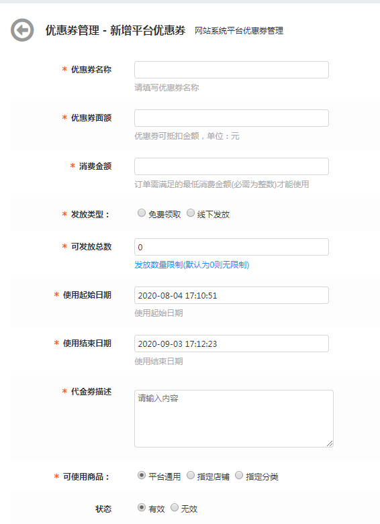Image resolution: width=380 pixels, height=524 pixels.
Task: Focus the 消费金额 input field
Action: (x=232, y=166)
